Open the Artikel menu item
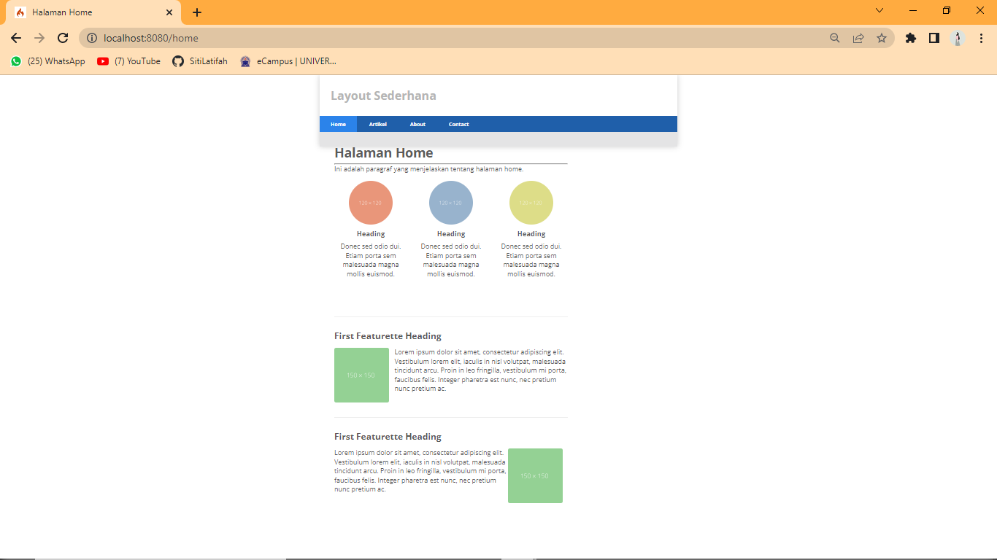The height and width of the screenshot is (560, 997). coord(377,124)
